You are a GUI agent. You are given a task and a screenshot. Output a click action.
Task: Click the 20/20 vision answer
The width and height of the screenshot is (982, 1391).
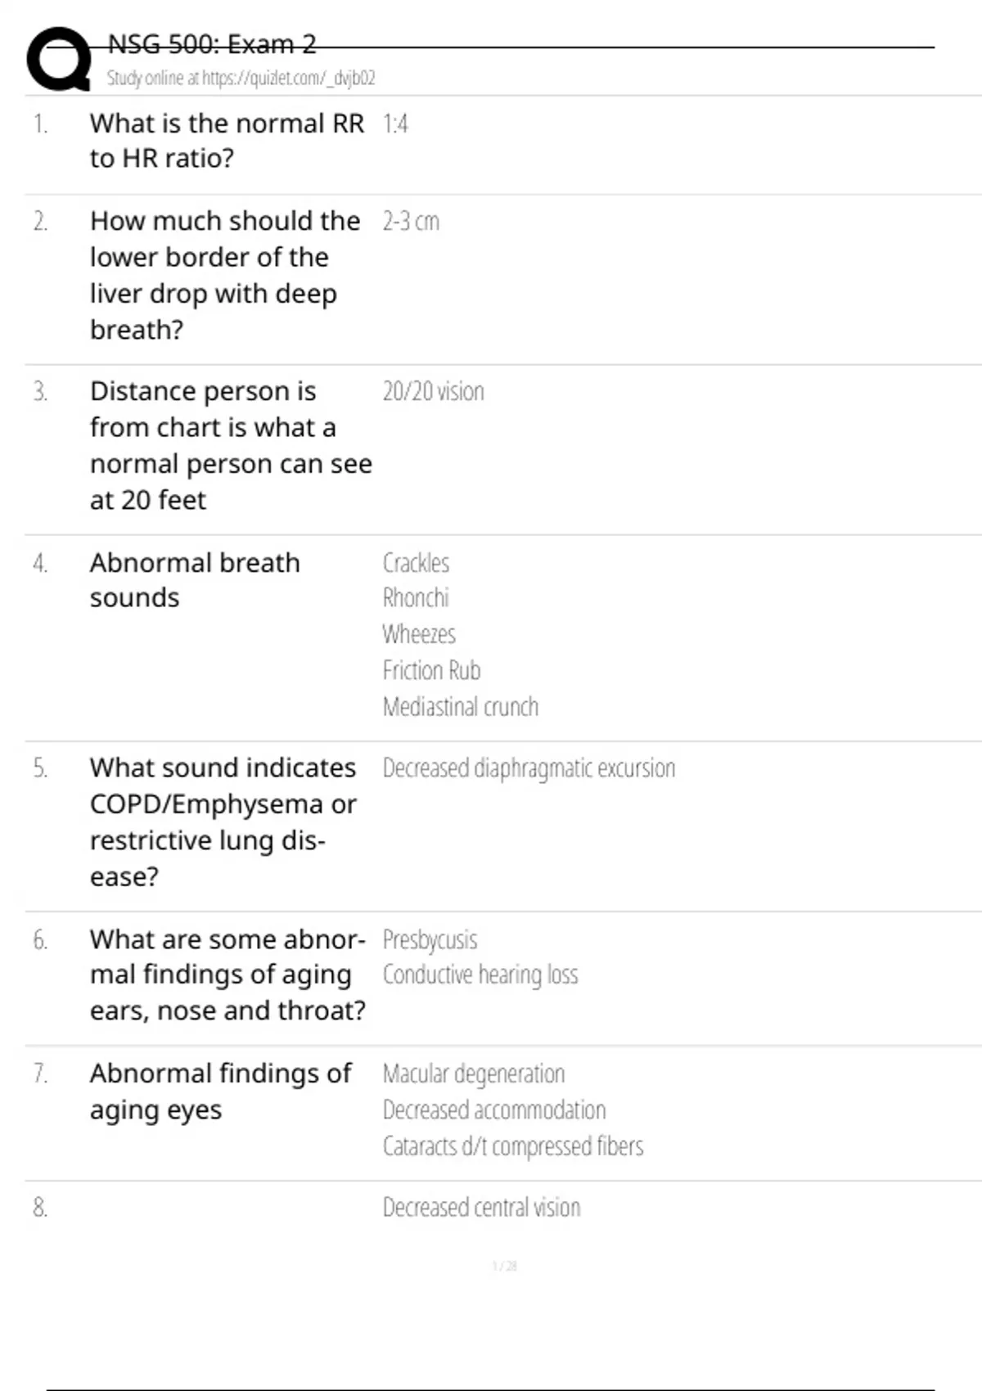click(433, 392)
